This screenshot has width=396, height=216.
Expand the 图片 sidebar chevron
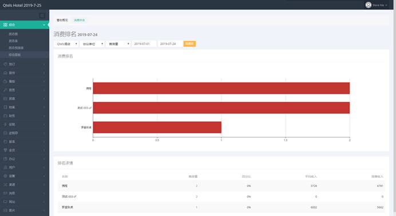44,210
